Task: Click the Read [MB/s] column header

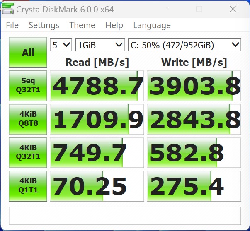Action: point(97,62)
